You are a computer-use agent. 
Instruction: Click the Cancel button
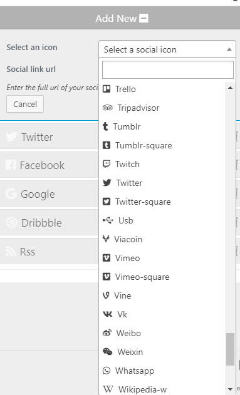click(25, 104)
